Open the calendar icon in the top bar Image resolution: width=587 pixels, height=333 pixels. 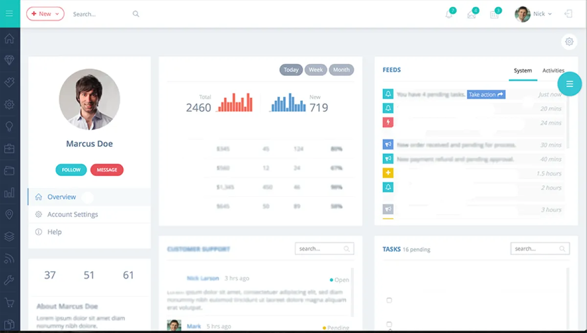point(494,14)
